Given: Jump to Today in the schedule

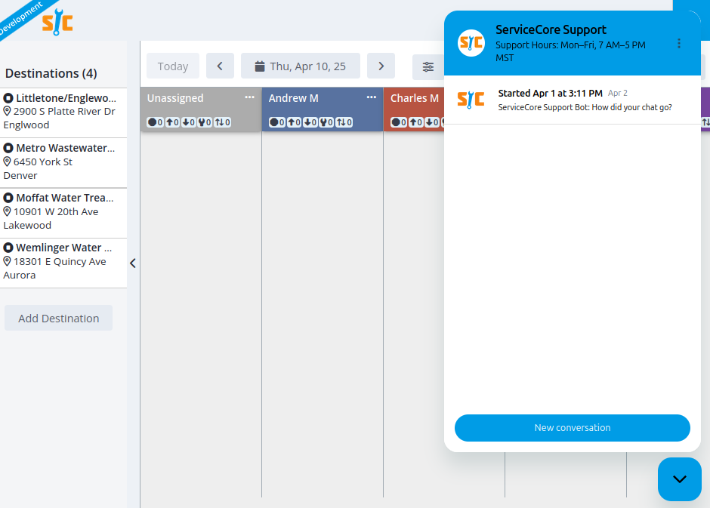Looking at the screenshot, I should pos(173,66).
